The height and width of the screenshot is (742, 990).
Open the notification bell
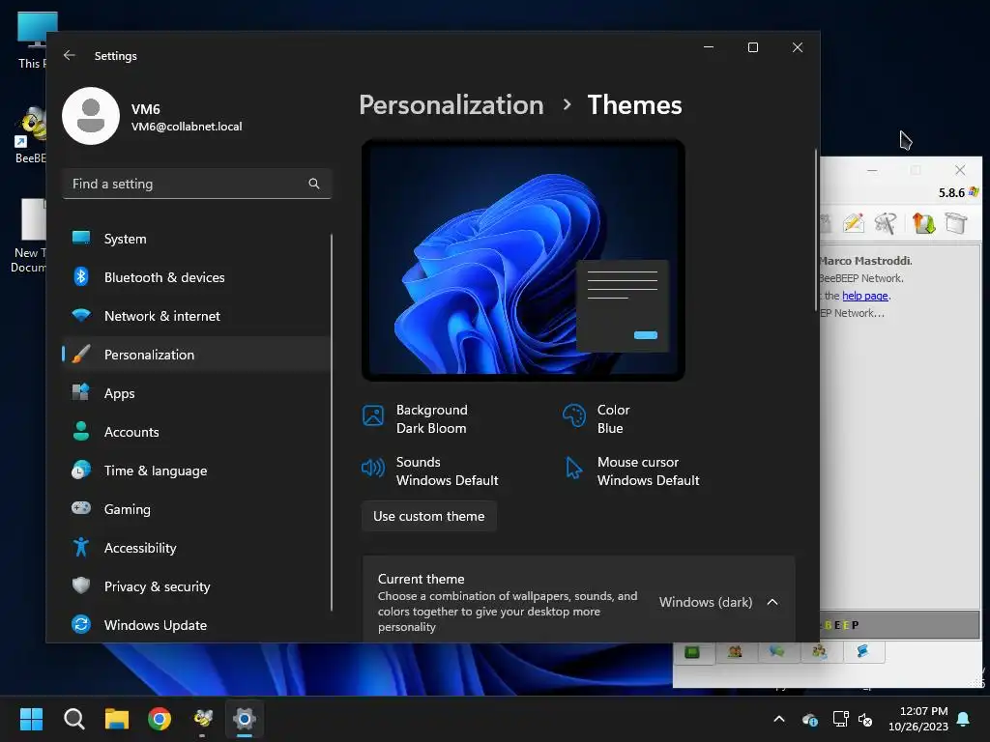[x=964, y=719]
